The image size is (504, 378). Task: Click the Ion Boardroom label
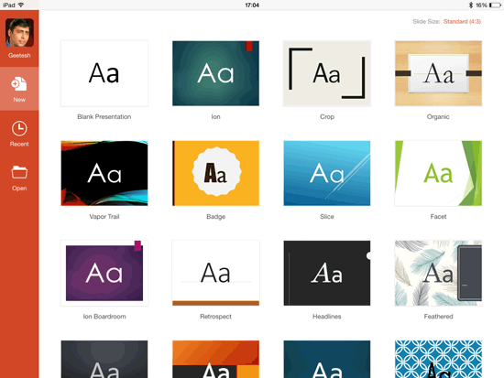[x=104, y=317]
